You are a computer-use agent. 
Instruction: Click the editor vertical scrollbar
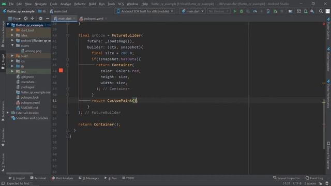(324, 124)
